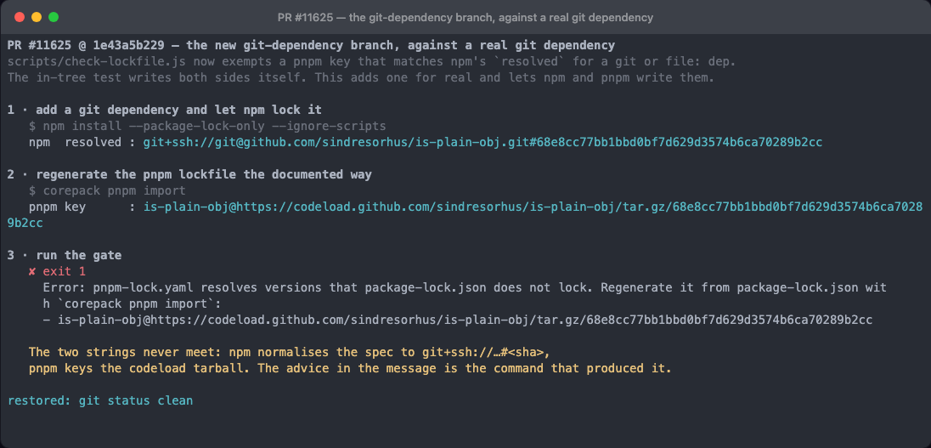This screenshot has height=448, width=931.
Task: Click the red 'exit 1' text
Action: click(64, 271)
